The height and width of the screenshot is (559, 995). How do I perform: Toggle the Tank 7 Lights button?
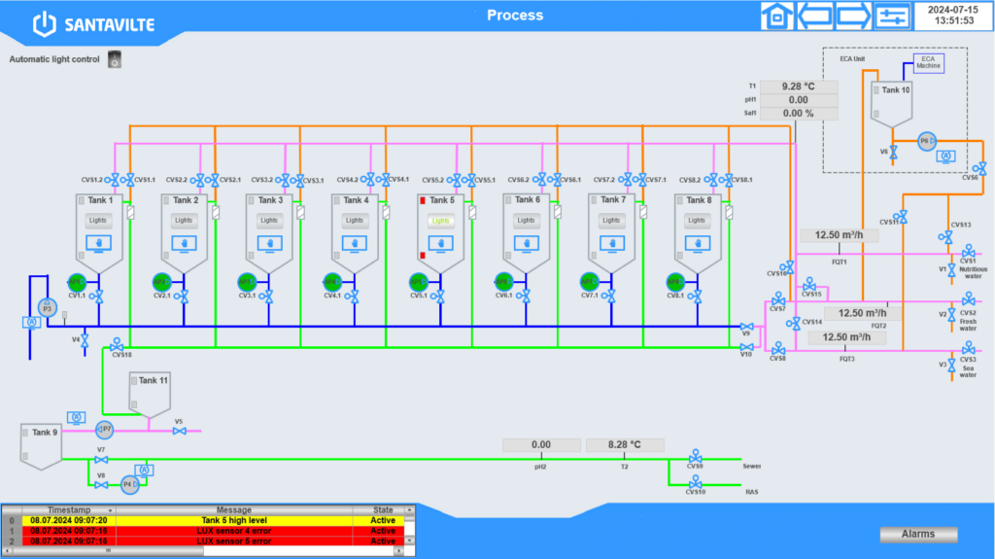coord(612,221)
